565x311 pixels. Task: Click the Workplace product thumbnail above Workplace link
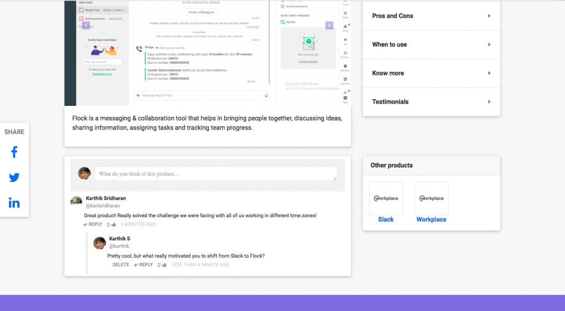431,199
